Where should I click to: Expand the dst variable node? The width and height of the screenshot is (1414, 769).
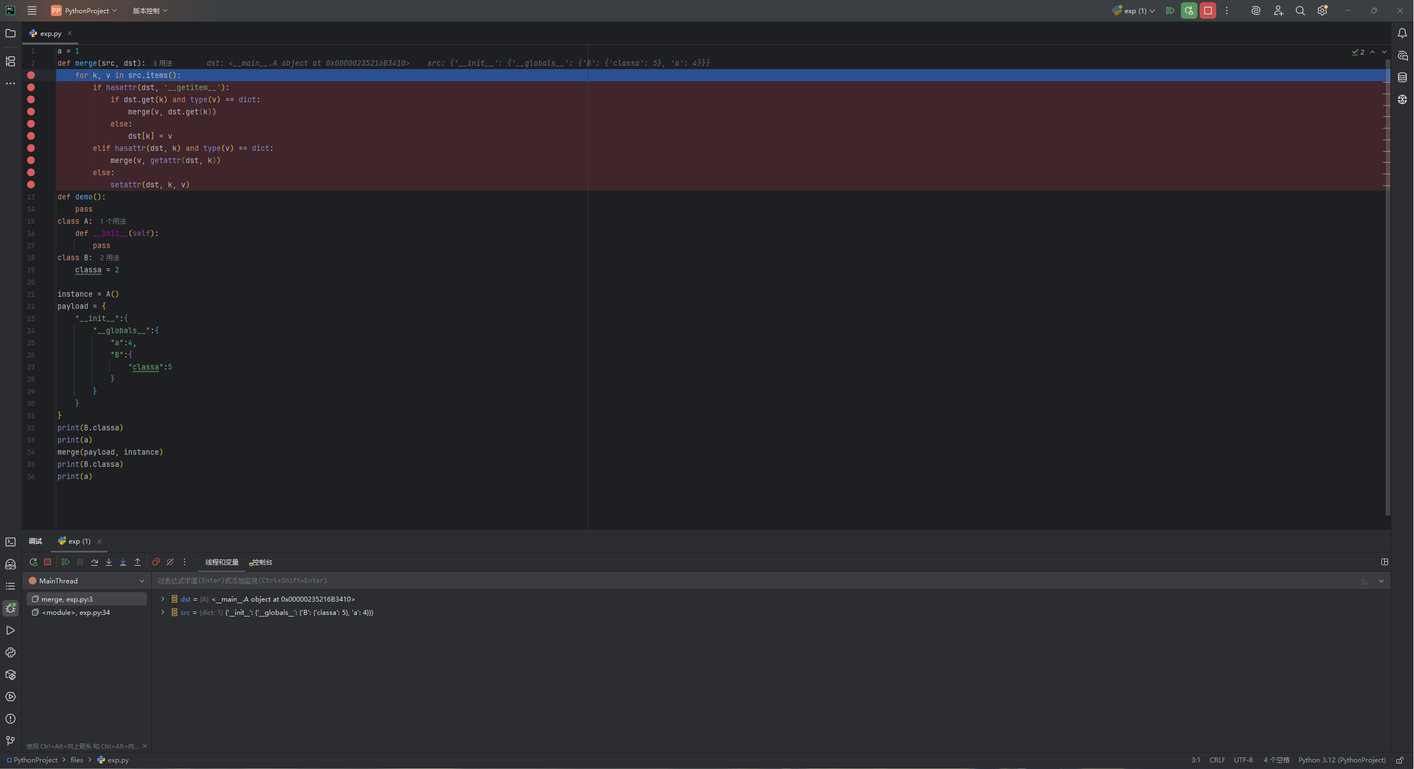(162, 599)
